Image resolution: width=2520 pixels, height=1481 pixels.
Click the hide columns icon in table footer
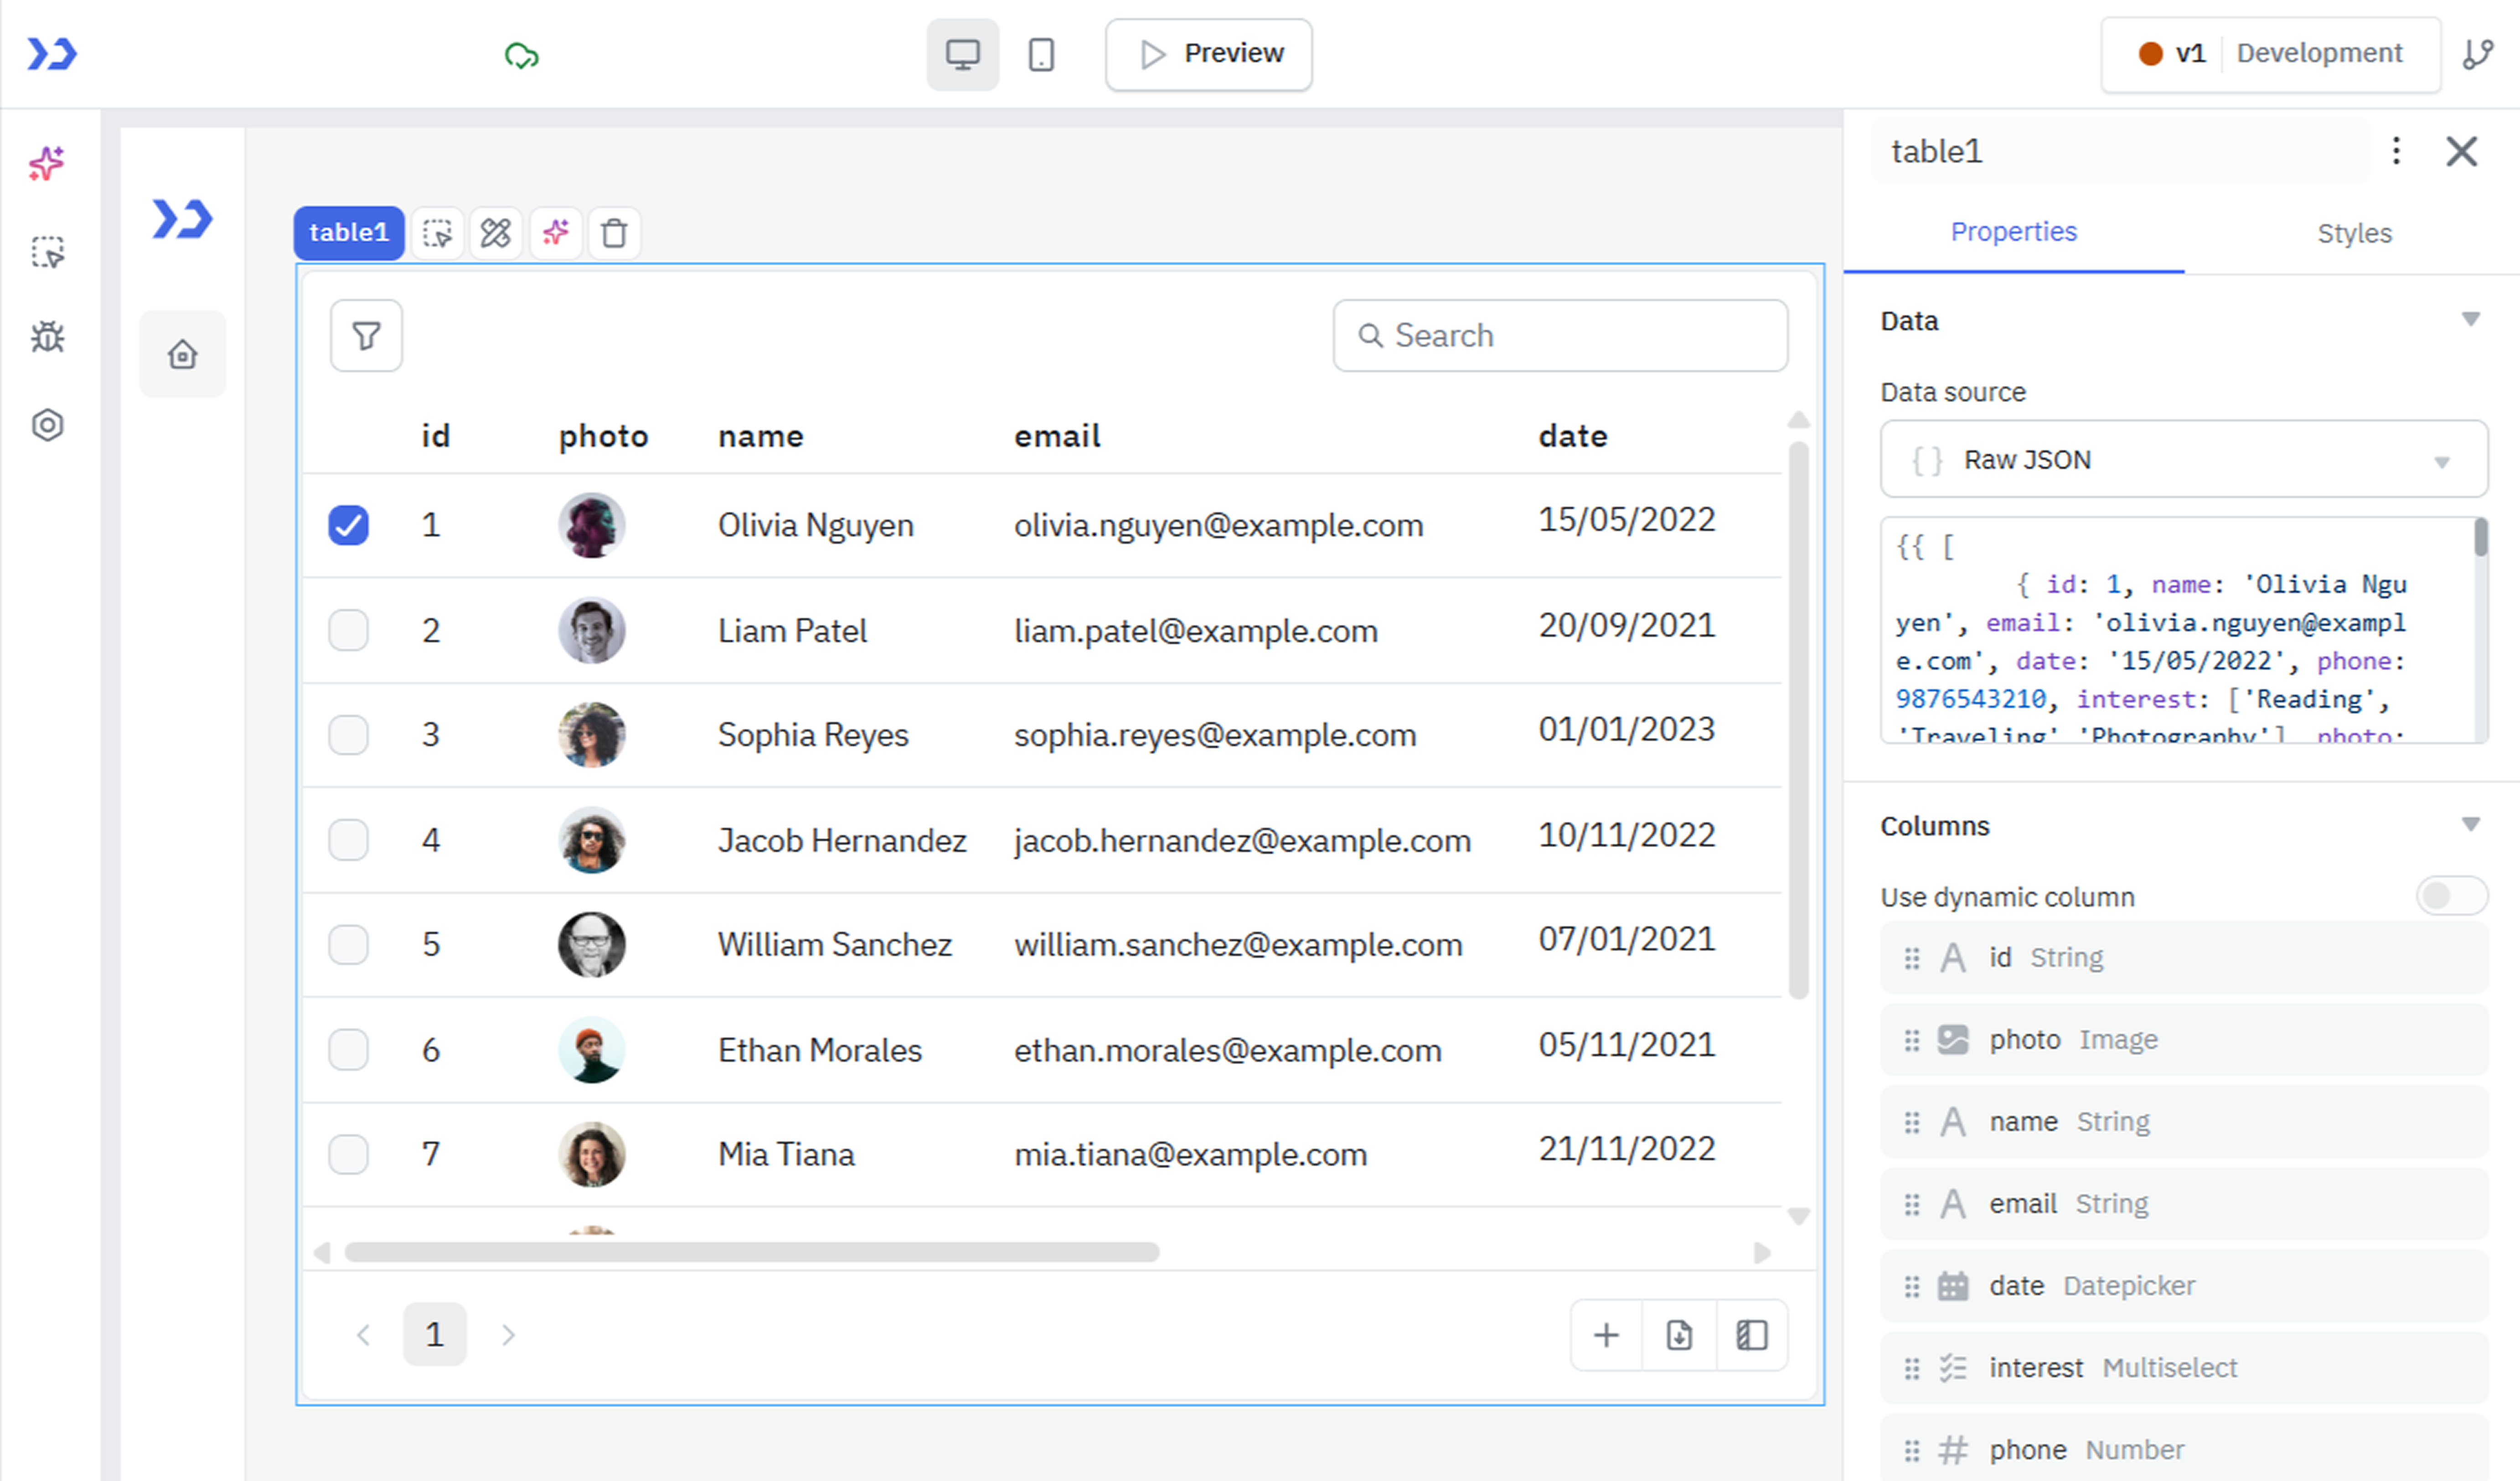1752,1335
